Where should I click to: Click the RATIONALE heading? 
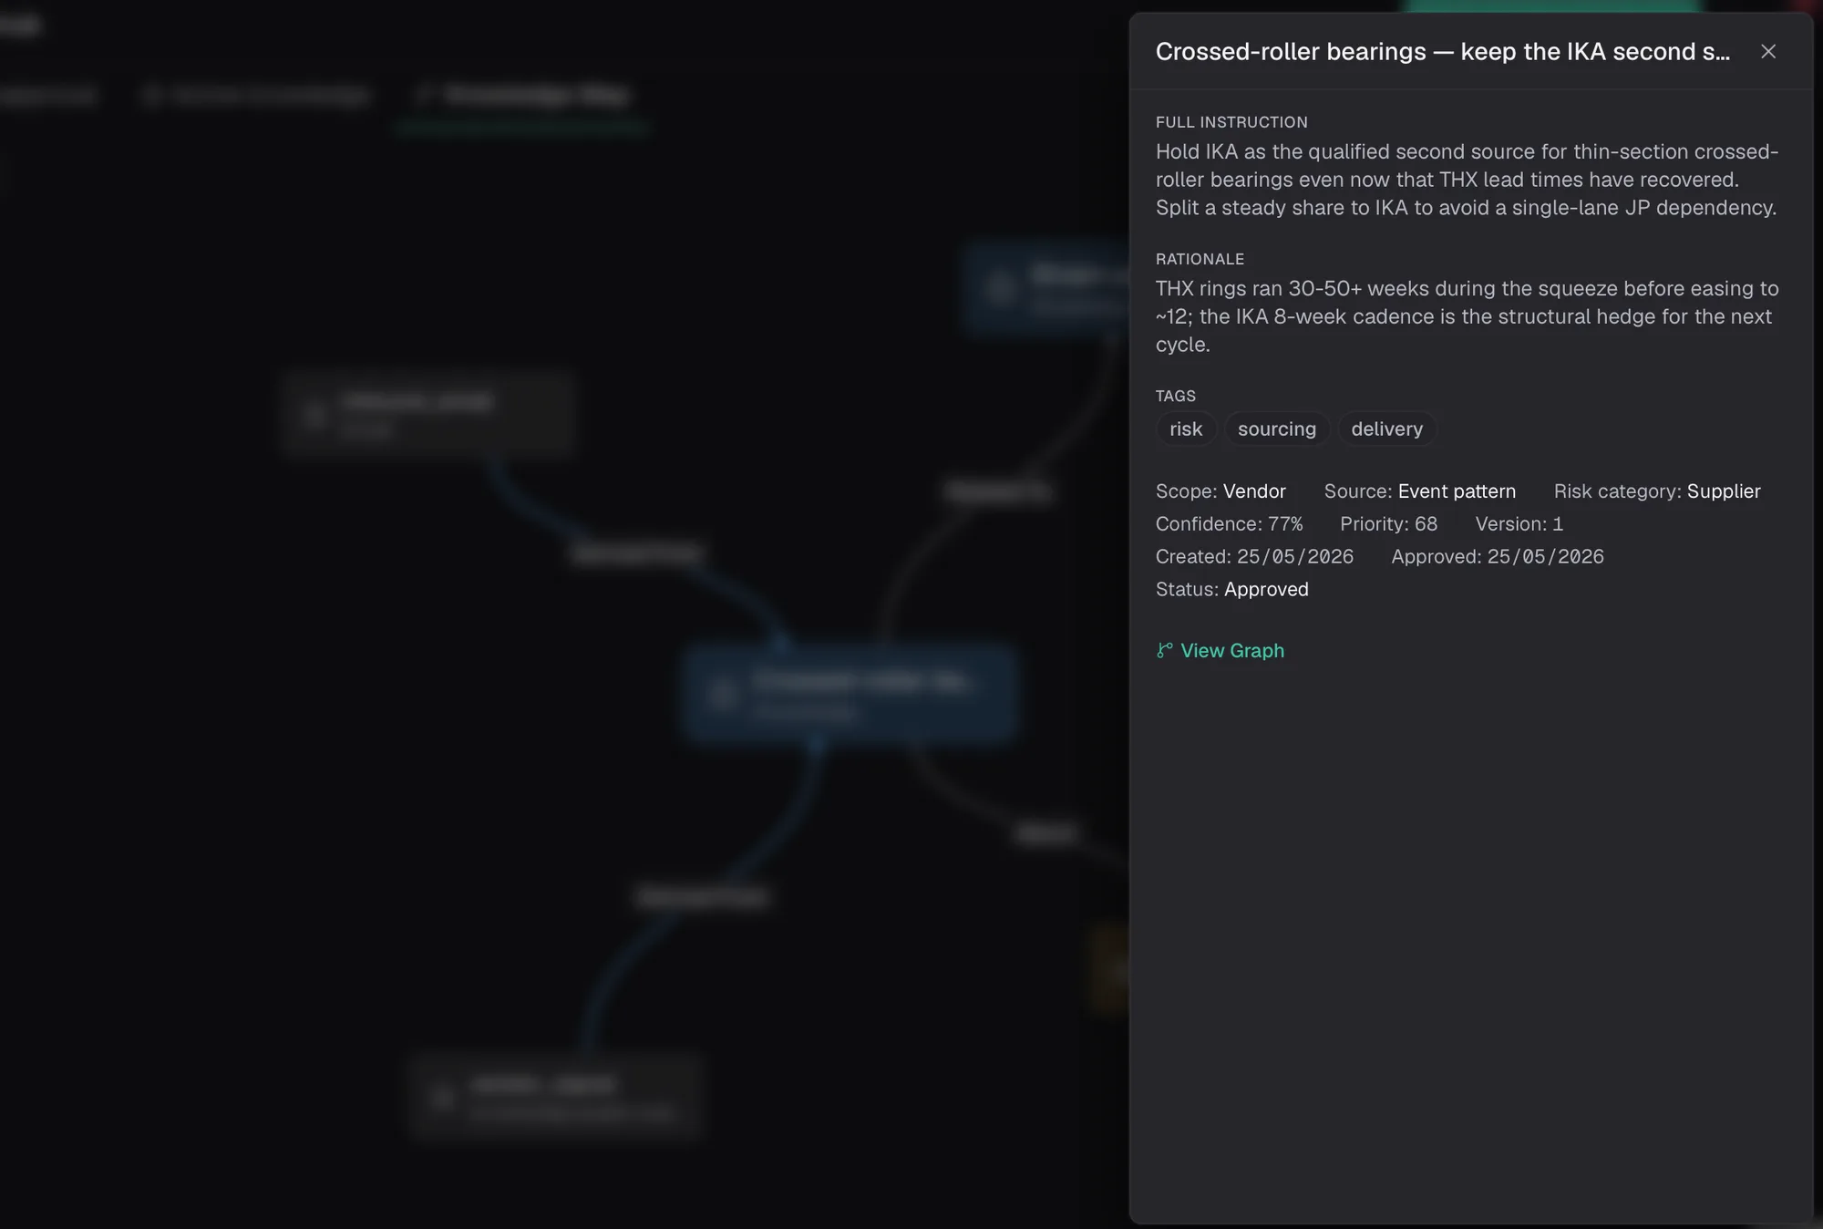coord(1200,259)
